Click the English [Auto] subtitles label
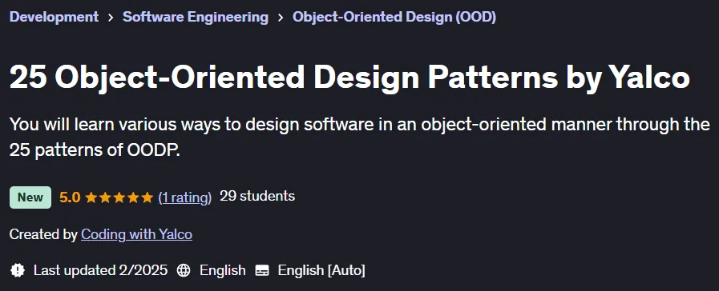This screenshot has height=291, width=719. [321, 270]
